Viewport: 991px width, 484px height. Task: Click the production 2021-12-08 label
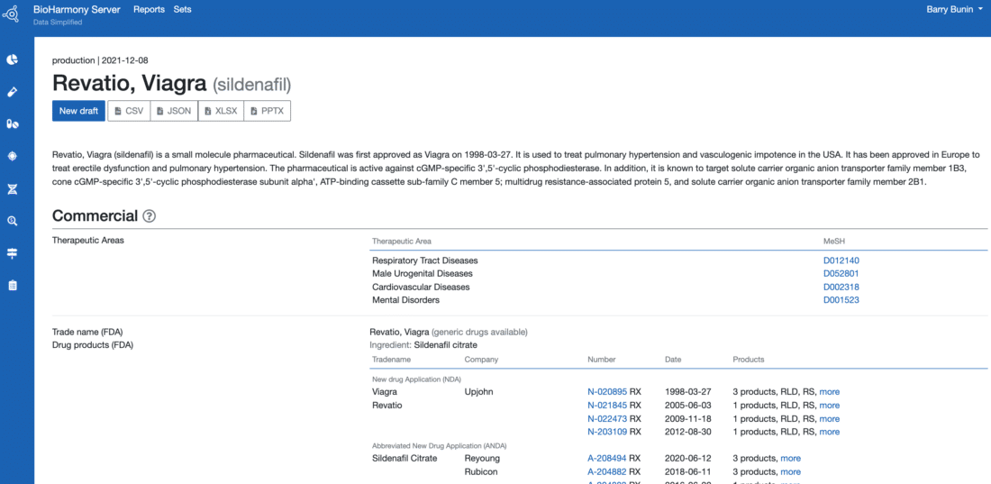pos(99,60)
